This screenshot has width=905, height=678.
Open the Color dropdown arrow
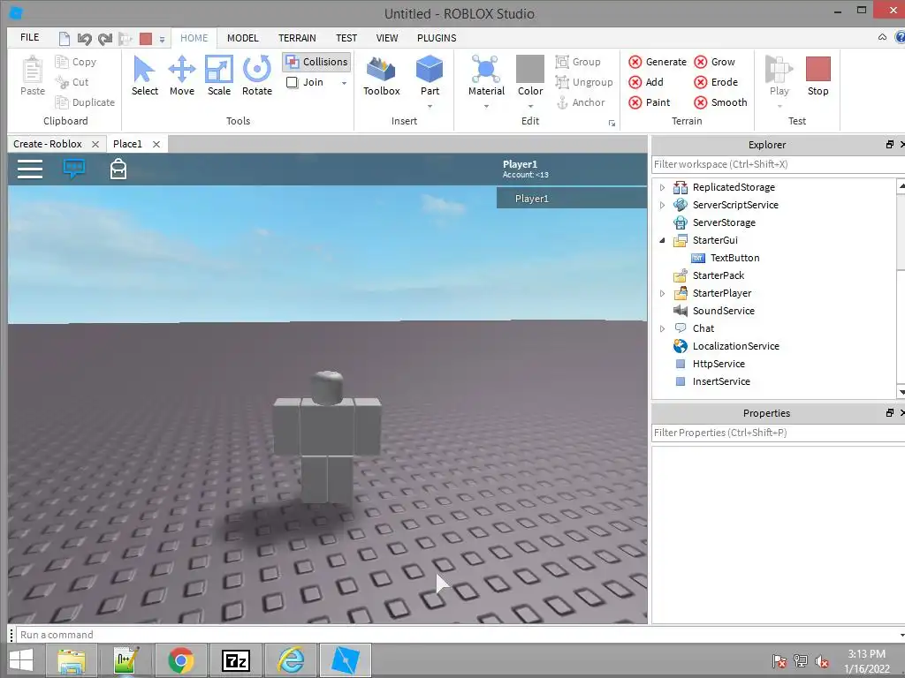530,106
